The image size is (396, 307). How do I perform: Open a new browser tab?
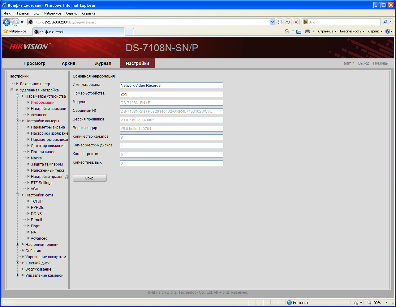pos(129,32)
